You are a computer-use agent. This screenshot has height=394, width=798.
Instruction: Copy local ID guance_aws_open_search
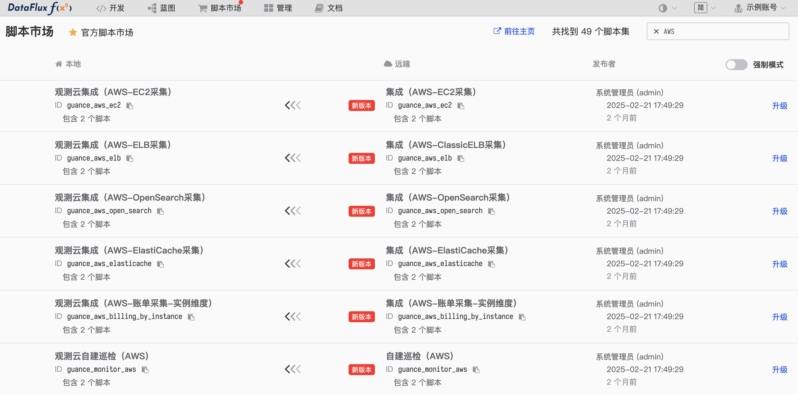pos(161,212)
